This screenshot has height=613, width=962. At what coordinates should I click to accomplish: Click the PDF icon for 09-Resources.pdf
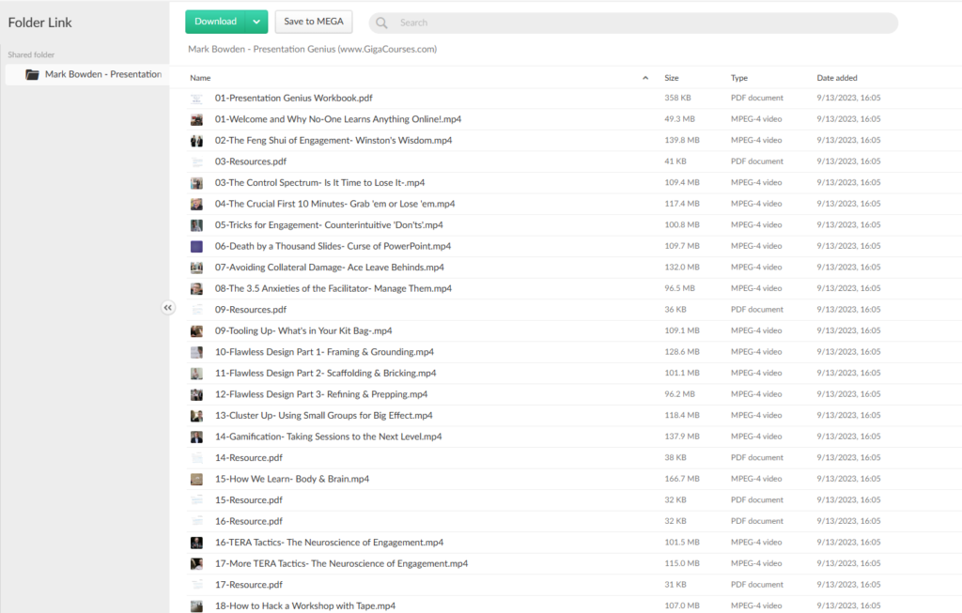pyautogui.click(x=196, y=310)
